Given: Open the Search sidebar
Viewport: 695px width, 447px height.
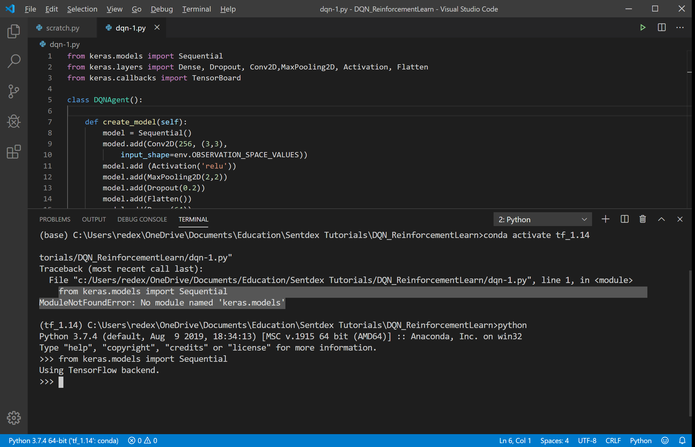Looking at the screenshot, I should coord(14,60).
